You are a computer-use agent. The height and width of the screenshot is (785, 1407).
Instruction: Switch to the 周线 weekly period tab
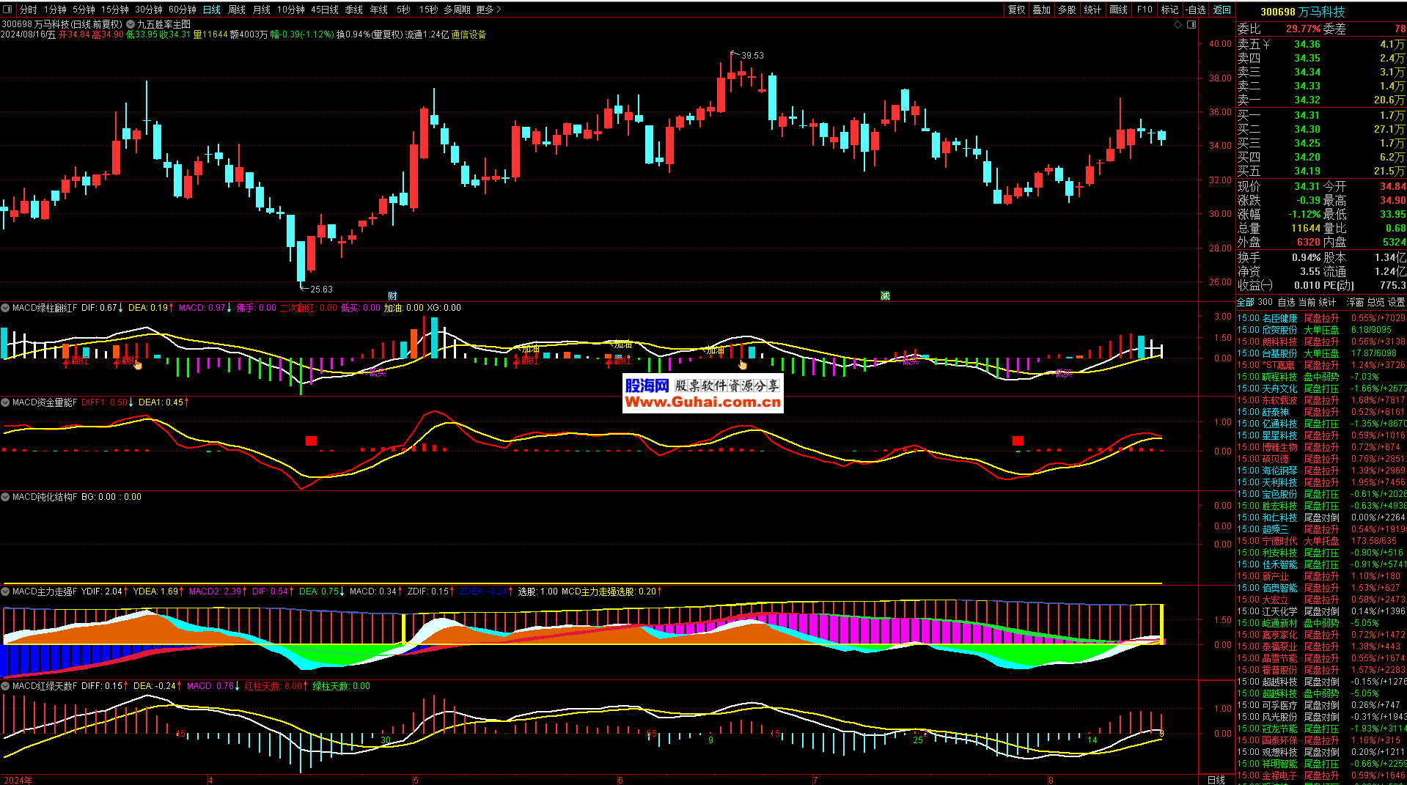click(x=236, y=10)
